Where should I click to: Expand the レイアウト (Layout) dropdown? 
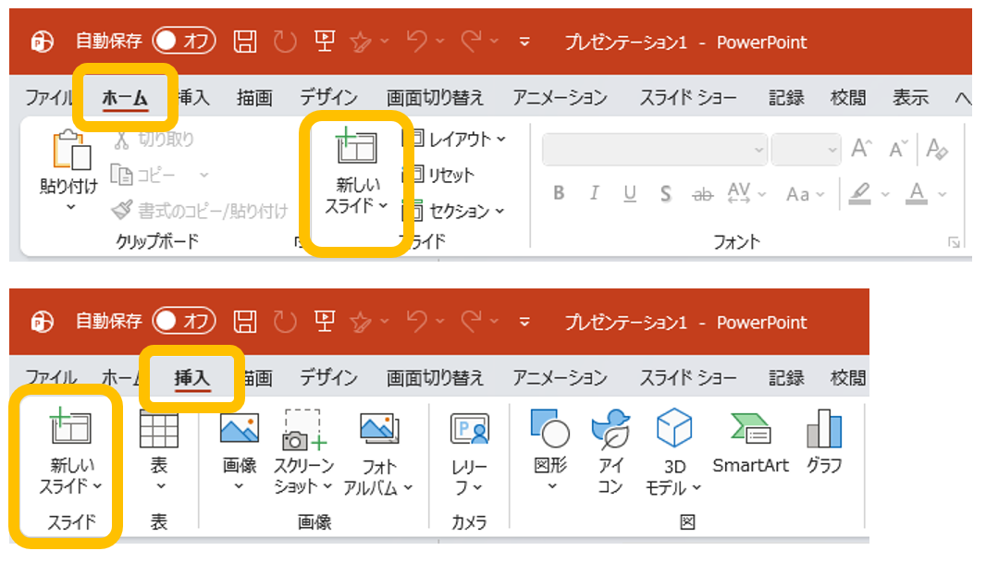[457, 139]
